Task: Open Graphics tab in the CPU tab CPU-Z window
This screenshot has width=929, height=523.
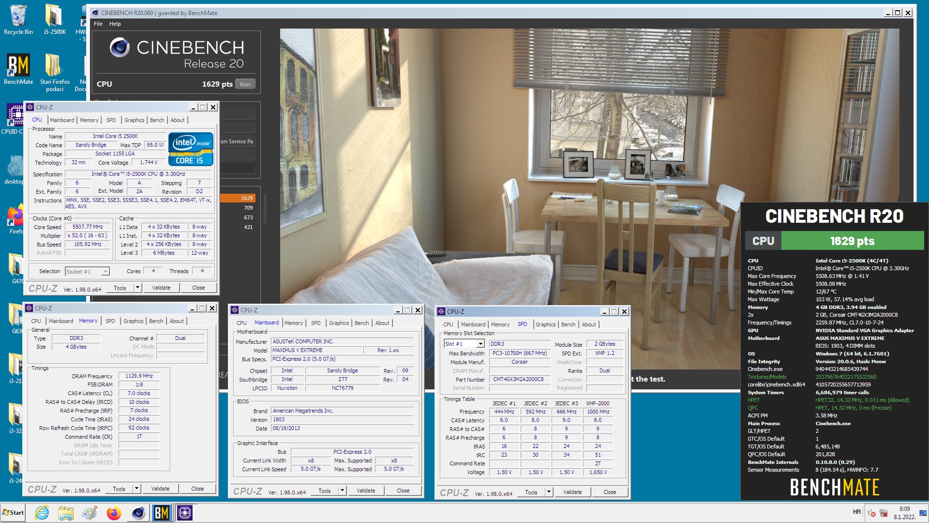Action: (134, 120)
